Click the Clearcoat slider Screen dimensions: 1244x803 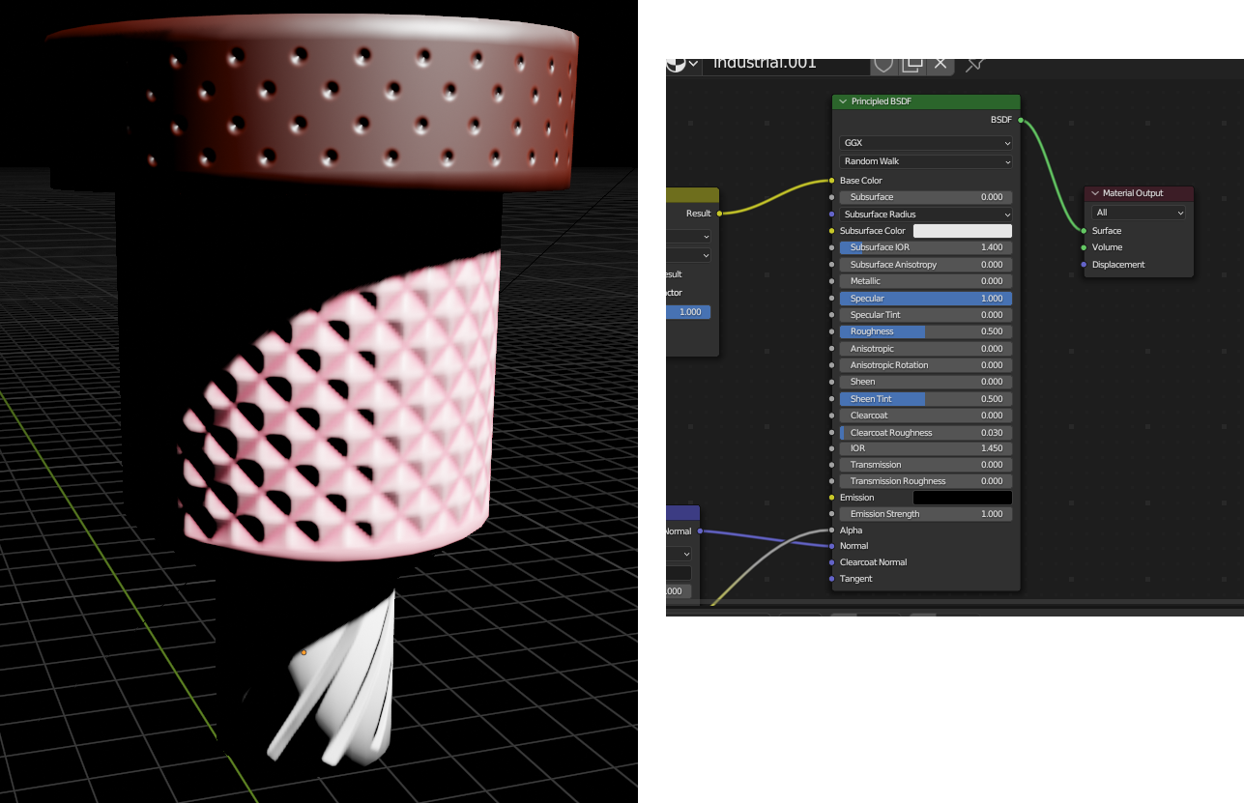[x=926, y=416]
